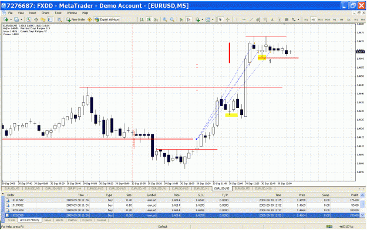Viewport: 367px width, 230px height.
Task: Open the Arrows objects icon
Action: point(294,19)
